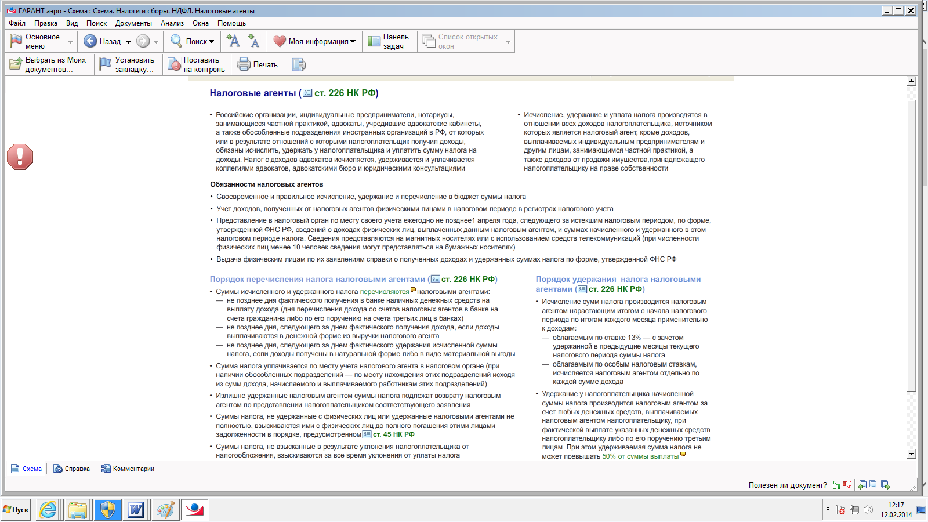
Task: Open the Файл menu
Action: click(x=17, y=23)
